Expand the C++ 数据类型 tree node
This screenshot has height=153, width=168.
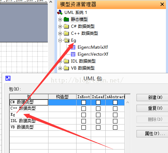pyautogui.click(x=60, y=33)
